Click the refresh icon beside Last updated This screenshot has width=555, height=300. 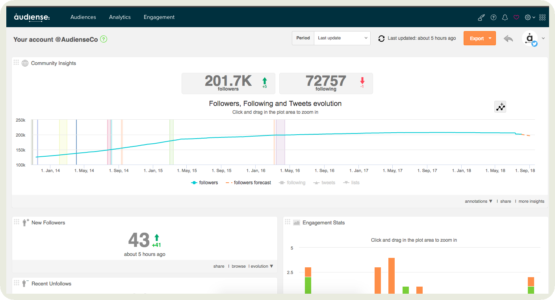pos(381,39)
